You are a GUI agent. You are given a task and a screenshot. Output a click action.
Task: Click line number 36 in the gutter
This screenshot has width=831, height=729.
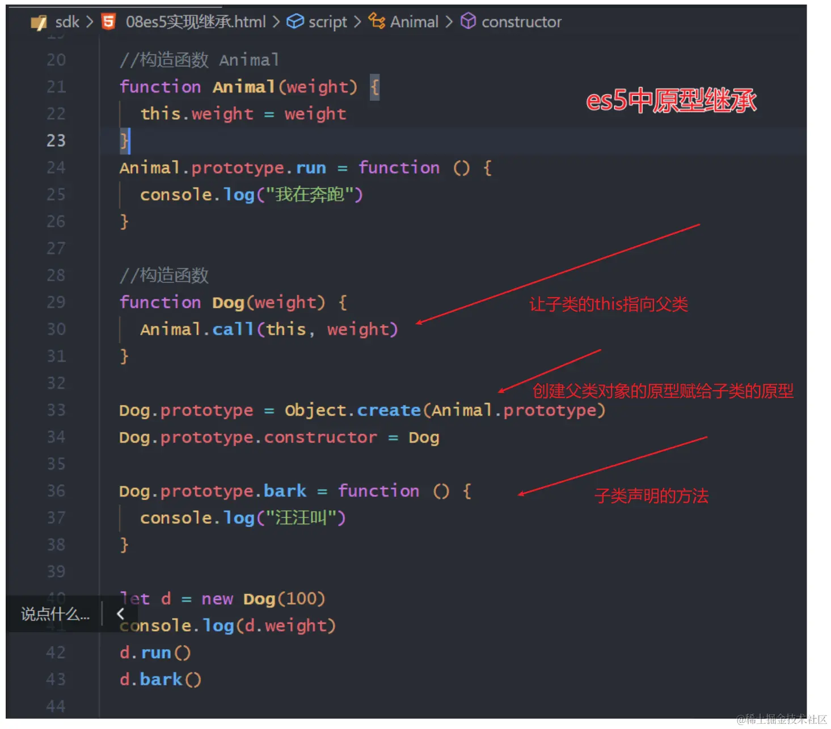[x=56, y=491]
